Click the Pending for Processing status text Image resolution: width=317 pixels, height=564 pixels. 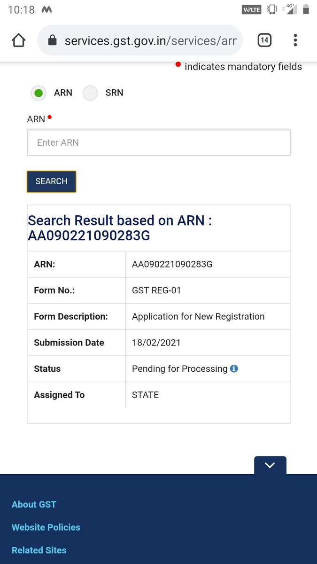[x=180, y=369]
